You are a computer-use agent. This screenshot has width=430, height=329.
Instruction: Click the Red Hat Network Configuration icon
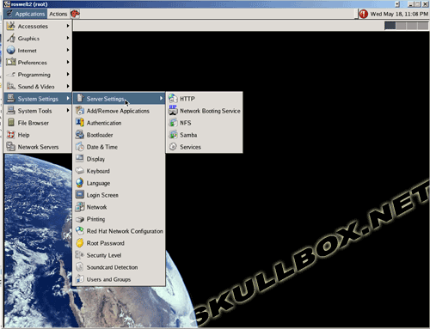(x=79, y=230)
